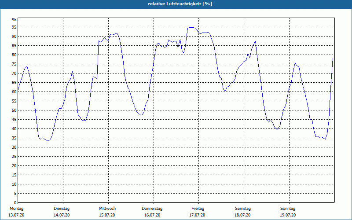Screen dimensions: 352x220
Task: Click the y-axis value 80
Action: coord(14,55)
